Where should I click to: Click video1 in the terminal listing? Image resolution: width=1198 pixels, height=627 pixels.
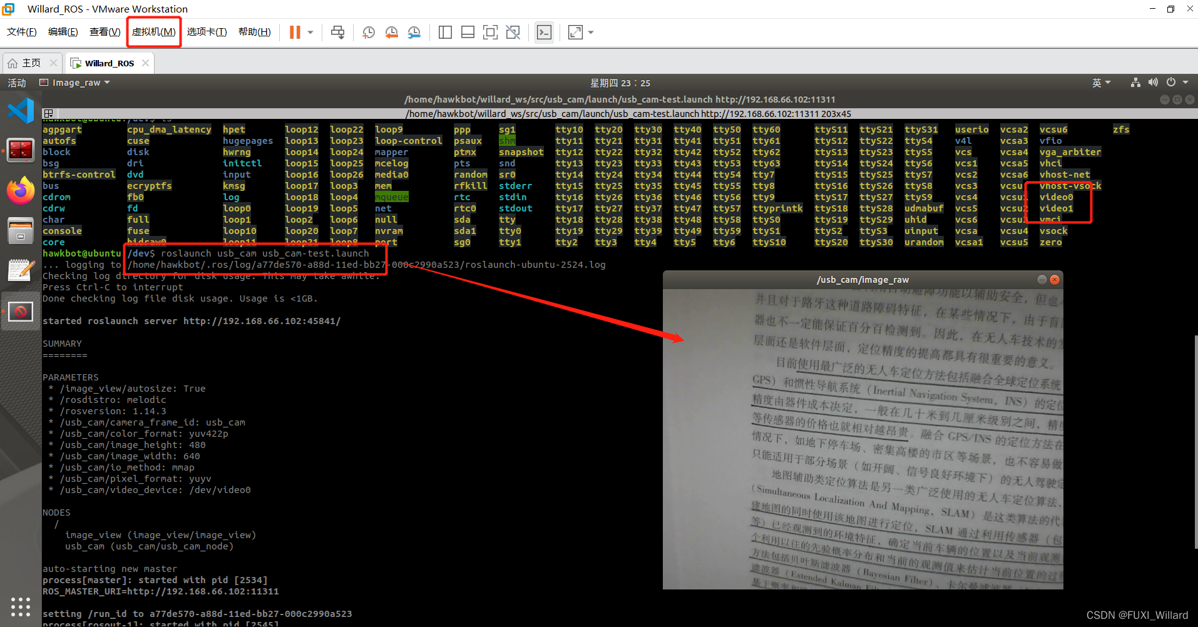point(1056,208)
